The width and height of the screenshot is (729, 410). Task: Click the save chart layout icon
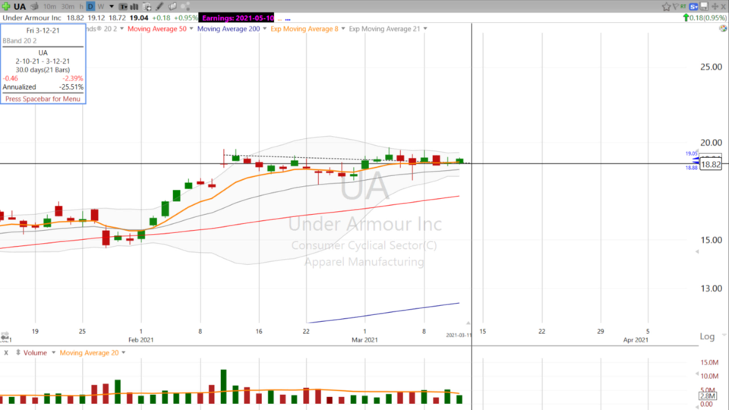click(x=704, y=6)
